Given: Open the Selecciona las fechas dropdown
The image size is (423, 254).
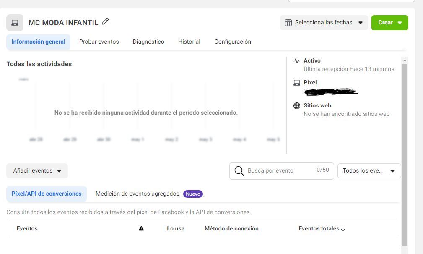Looking at the screenshot, I should pos(324,23).
